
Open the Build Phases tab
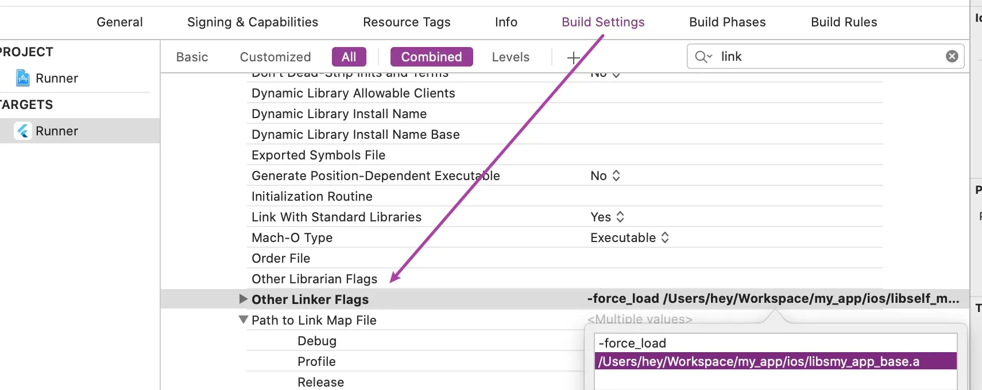(727, 22)
